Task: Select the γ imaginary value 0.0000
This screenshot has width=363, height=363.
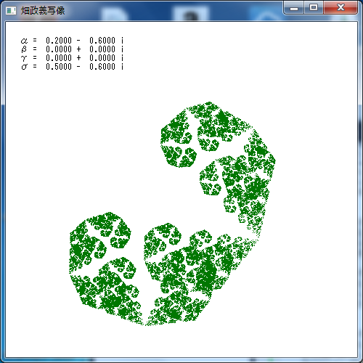Action: click(102, 58)
